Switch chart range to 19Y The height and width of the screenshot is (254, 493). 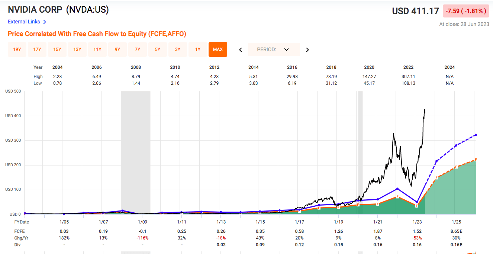(17, 49)
